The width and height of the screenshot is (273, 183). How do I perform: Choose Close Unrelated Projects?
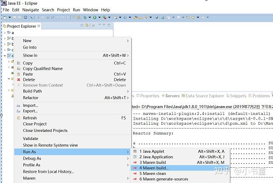[73, 131]
